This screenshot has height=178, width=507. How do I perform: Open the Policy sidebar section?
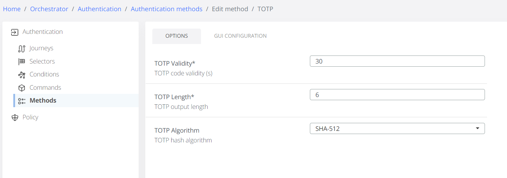[30, 117]
